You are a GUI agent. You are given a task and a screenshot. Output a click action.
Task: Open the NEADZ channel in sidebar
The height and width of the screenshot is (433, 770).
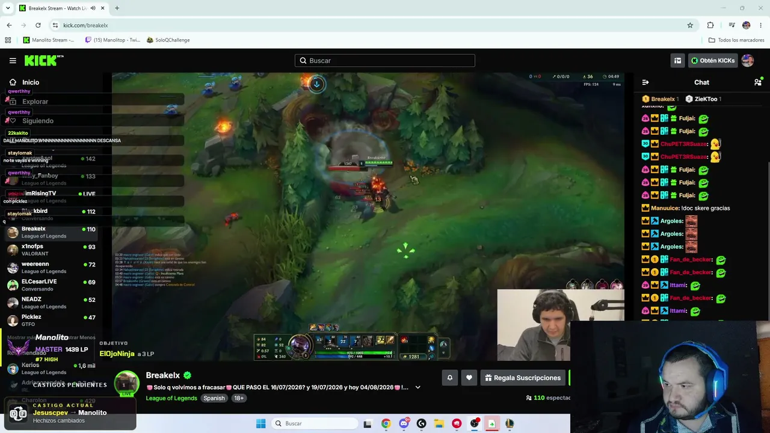(51, 302)
